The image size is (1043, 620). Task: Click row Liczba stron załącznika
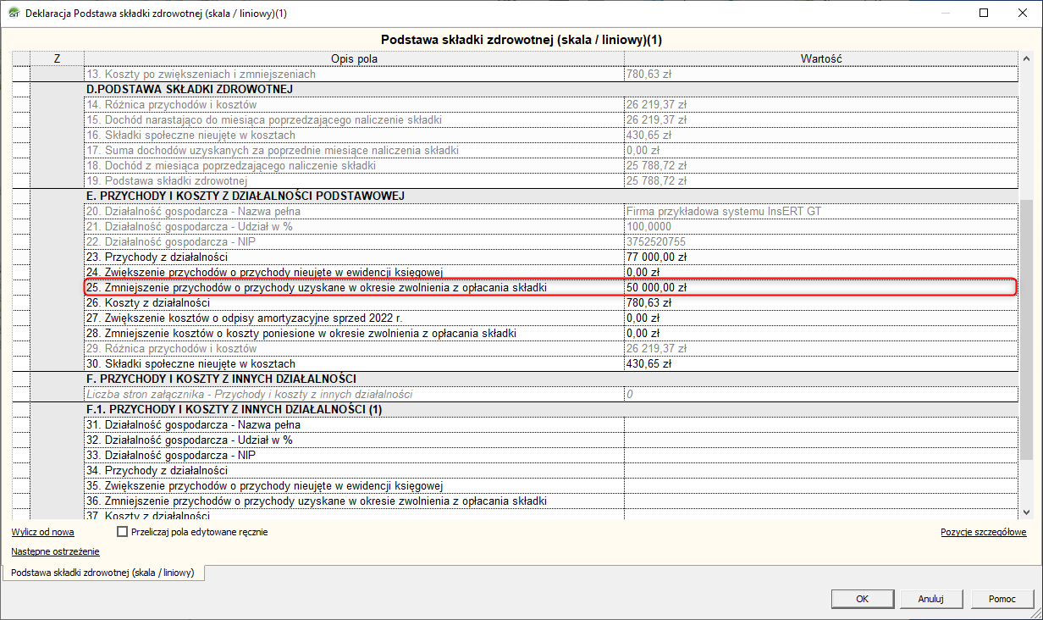point(354,394)
